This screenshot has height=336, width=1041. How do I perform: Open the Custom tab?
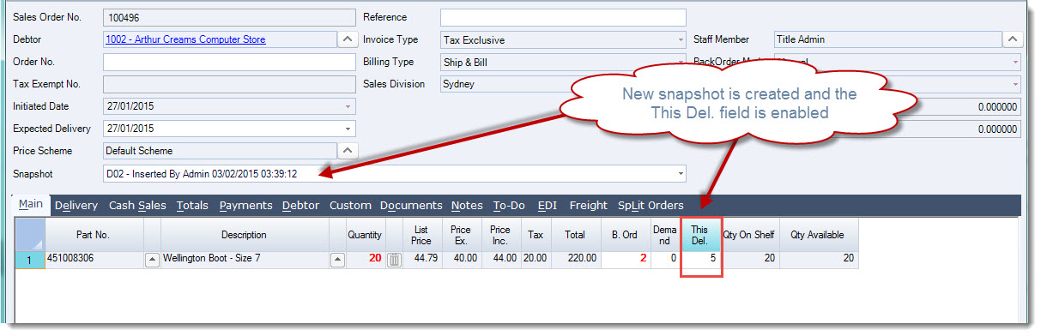(x=350, y=206)
